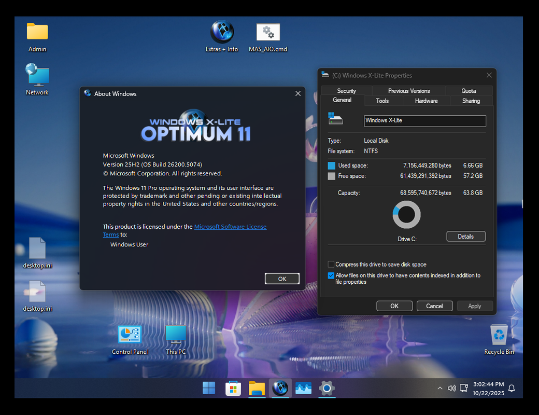Click the 'NTFS' file system value
This screenshot has width=539, height=415.
[x=371, y=151]
